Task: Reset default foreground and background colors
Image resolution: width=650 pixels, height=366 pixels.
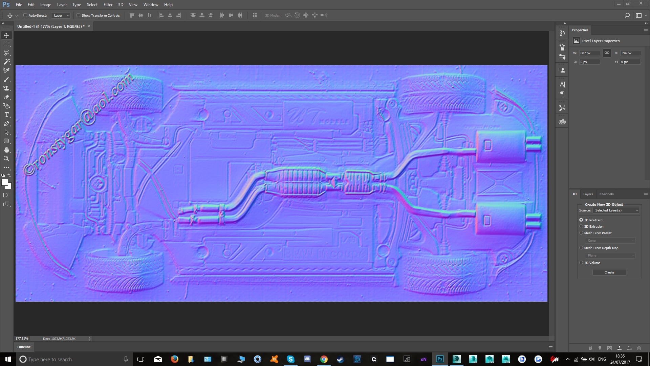Action: 3,176
